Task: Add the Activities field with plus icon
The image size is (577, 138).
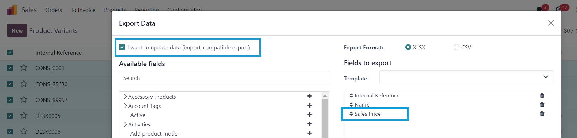Action: pos(310,124)
